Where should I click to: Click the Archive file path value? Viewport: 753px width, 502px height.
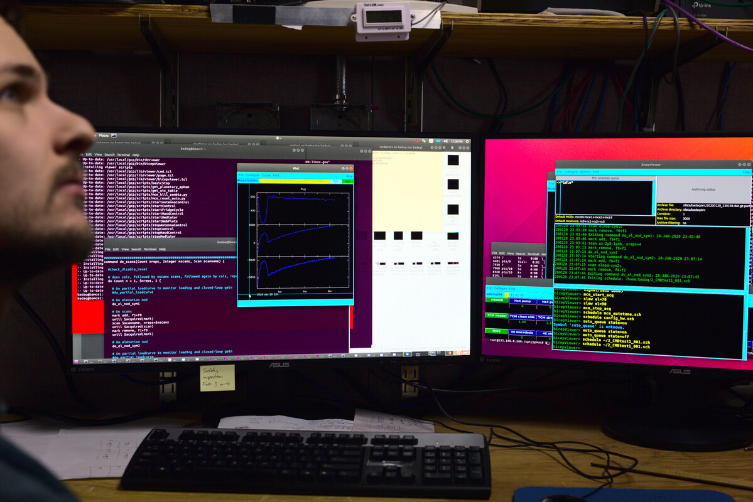(715, 205)
